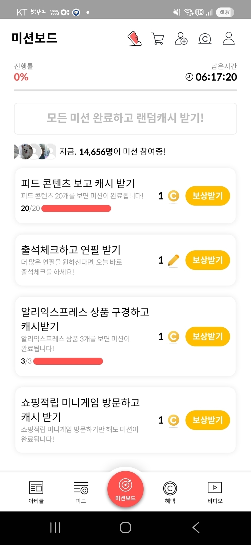The image size is (251, 545).
Task: Tap the pencil reward icon
Action: 173,260
